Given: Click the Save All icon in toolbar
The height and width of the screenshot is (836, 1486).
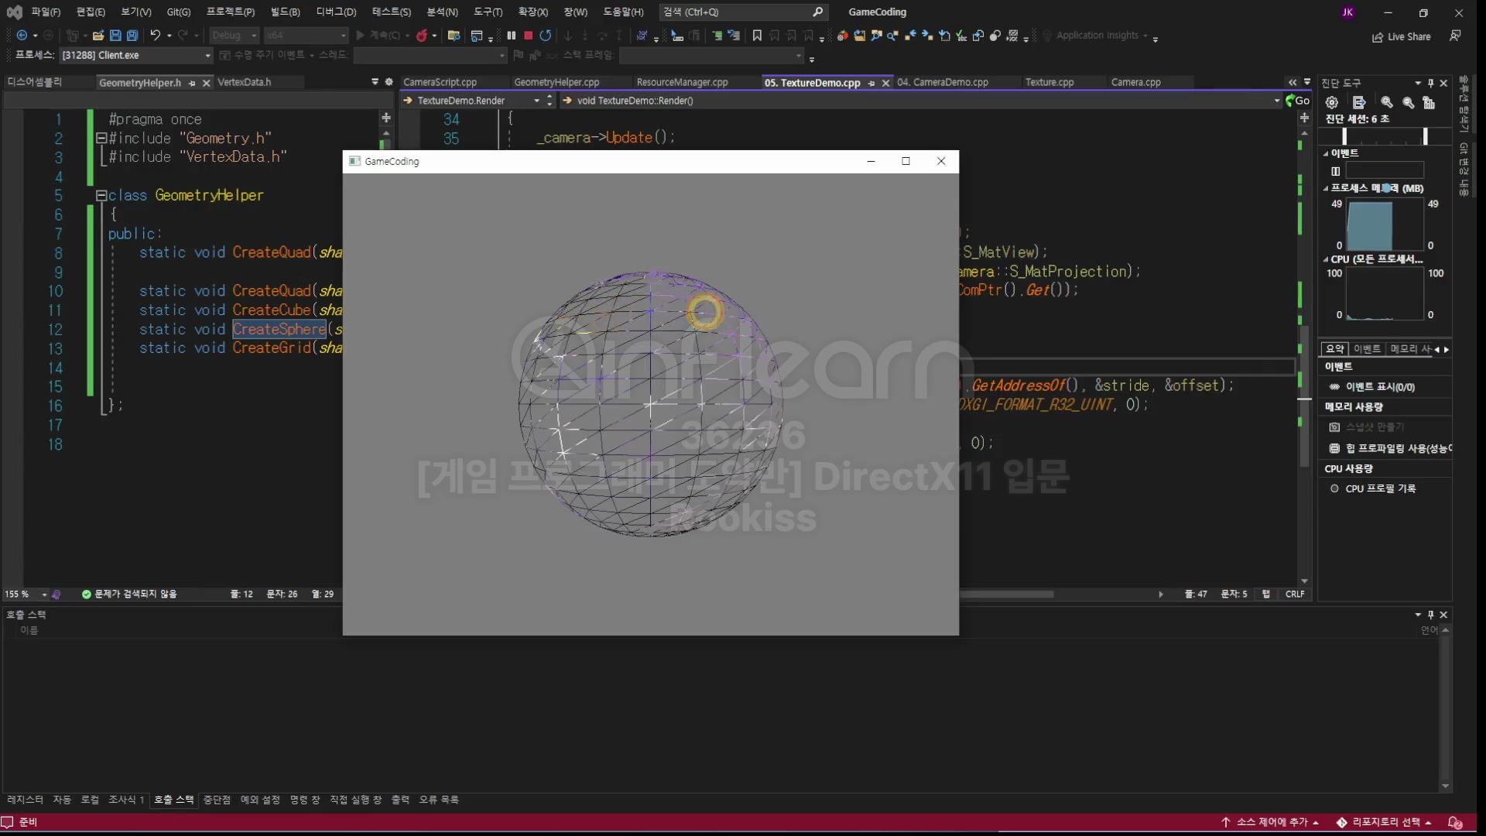Looking at the screenshot, I should pos(132,36).
